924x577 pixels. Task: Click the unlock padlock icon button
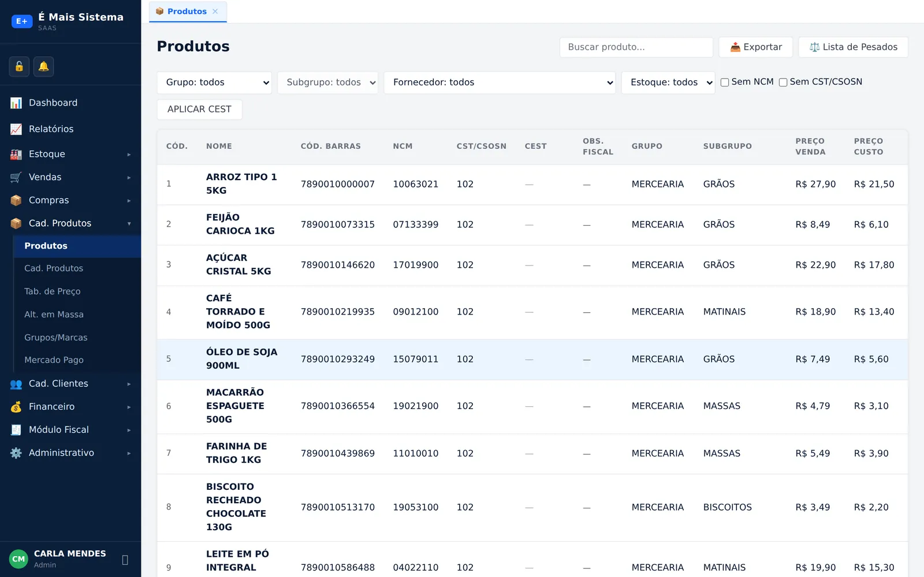pos(19,66)
